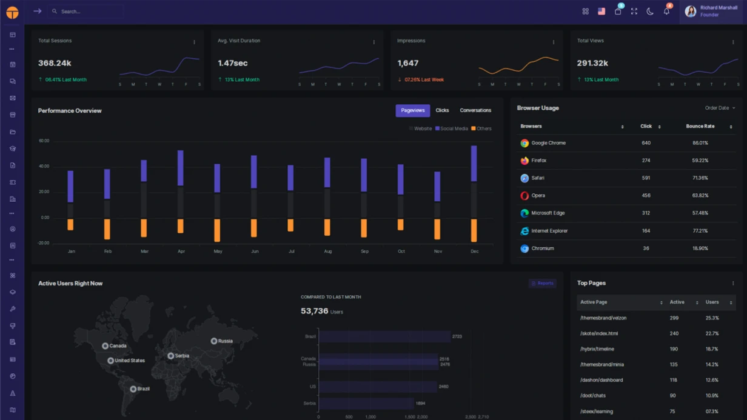Open the shopping bag cart icon
The width and height of the screenshot is (747, 420).
pos(618,12)
